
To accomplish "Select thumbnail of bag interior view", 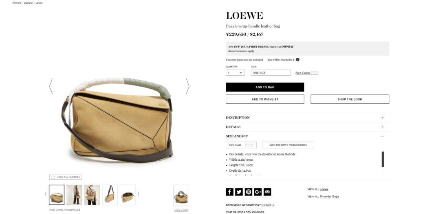I will tap(128, 195).
